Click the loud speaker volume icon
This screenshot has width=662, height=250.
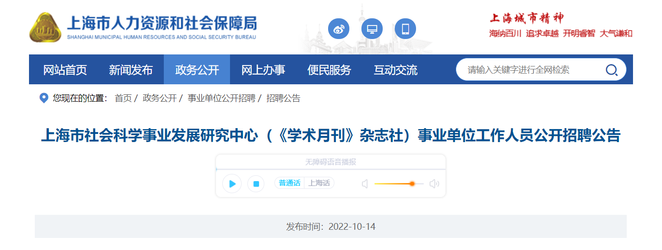point(434,184)
